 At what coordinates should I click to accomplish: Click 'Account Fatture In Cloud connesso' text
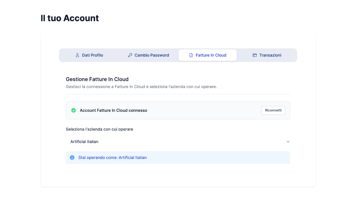point(113,110)
